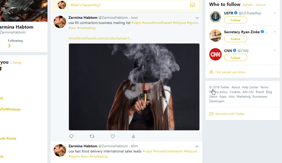Dismiss the USTR follow suggestion
The width and height of the screenshot is (282, 163).
(275, 13)
